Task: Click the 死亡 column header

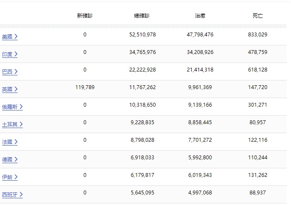Action: tap(258, 16)
